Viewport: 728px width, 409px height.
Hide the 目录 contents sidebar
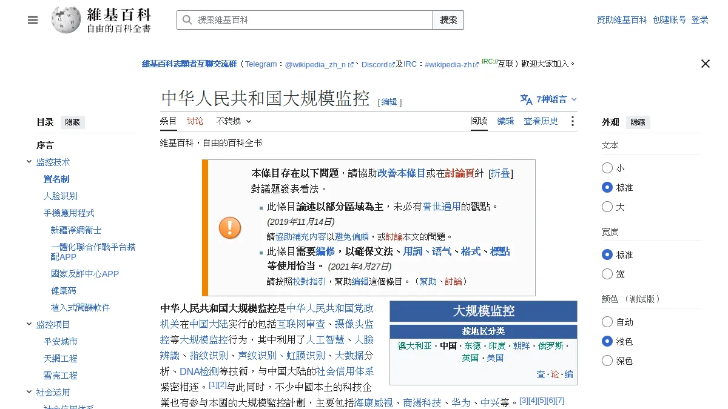click(x=73, y=122)
